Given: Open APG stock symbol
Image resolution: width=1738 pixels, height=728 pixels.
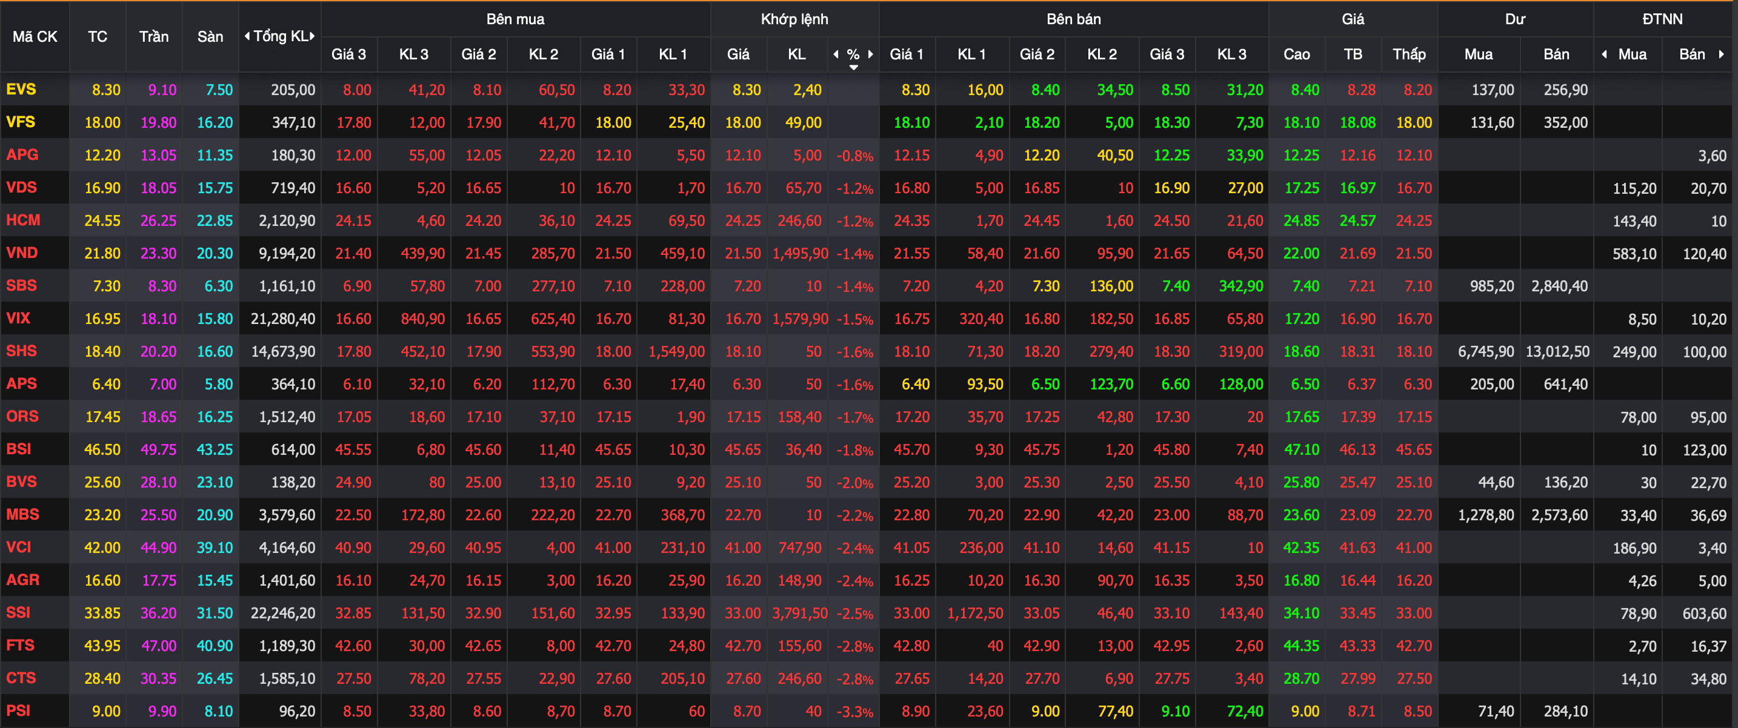Looking at the screenshot, I should pyautogui.click(x=22, y=154).
